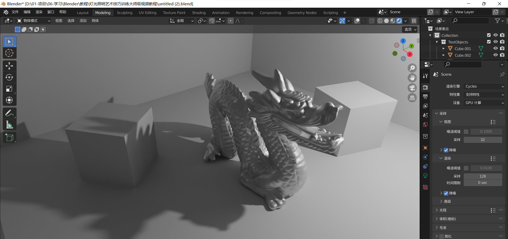Open the Physics properties tab
The height and width of the screenshot is (239, 508).
(425, 157)
